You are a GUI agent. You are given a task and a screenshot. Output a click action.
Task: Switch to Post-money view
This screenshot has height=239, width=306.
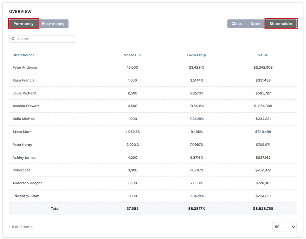click(53, 24)
